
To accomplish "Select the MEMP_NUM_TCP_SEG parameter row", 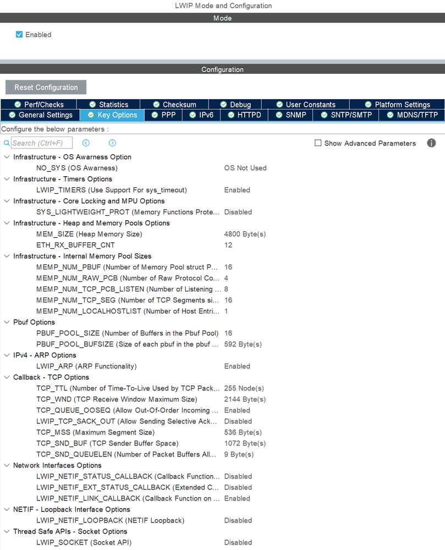I will click(x=222, y=300).
